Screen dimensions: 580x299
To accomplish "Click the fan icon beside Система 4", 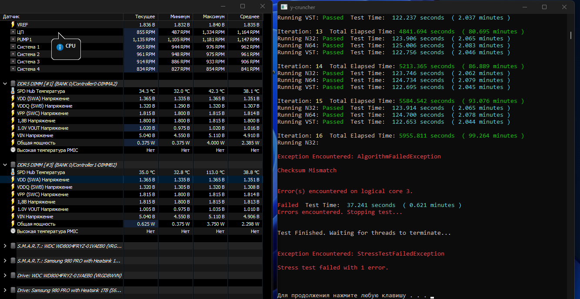I will pos(13,69).
